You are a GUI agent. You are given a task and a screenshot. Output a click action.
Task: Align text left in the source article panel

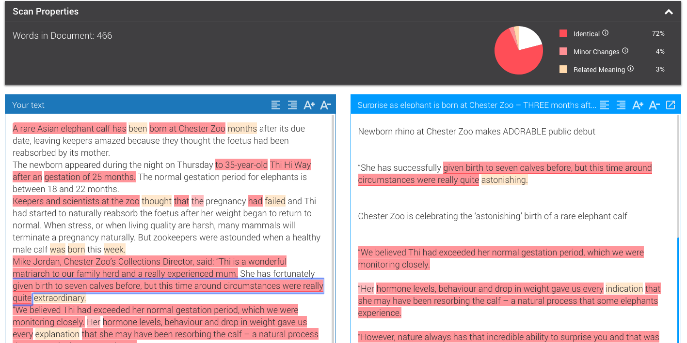pyautogui.click(x=605, y=105)
